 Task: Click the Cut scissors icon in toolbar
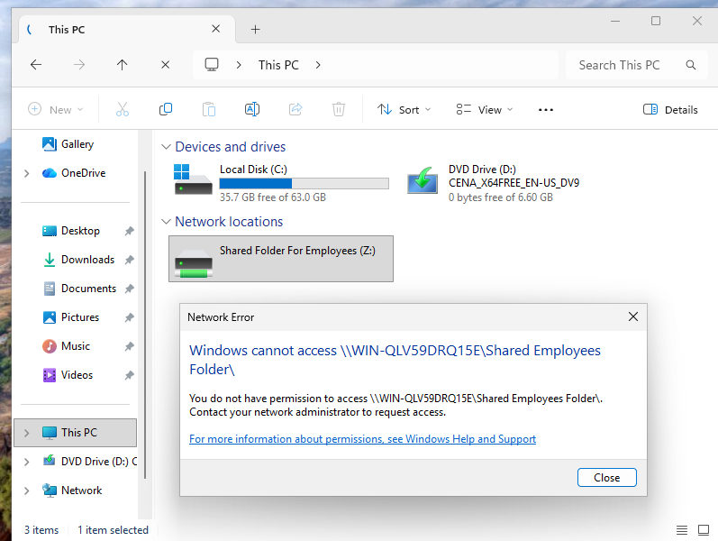123,109
